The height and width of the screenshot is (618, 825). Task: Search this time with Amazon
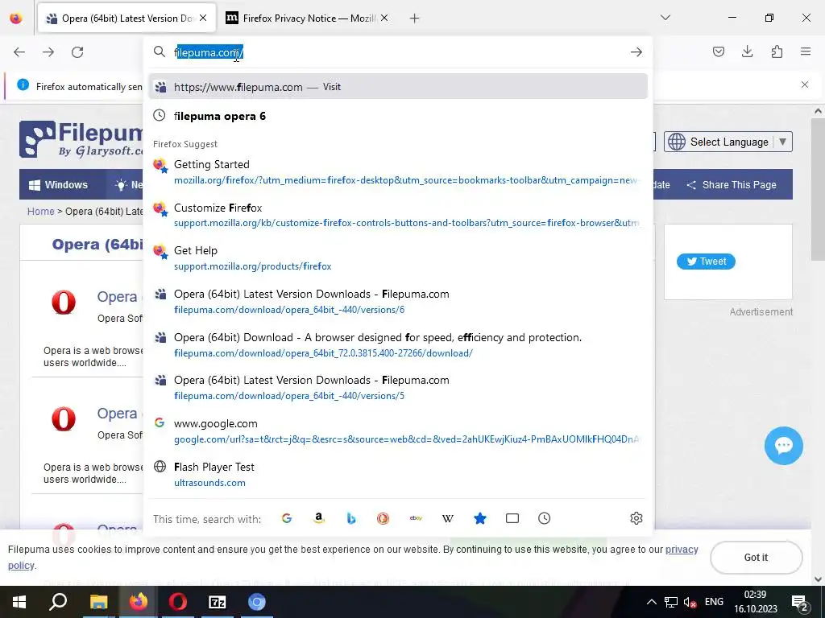coord(319,519)
